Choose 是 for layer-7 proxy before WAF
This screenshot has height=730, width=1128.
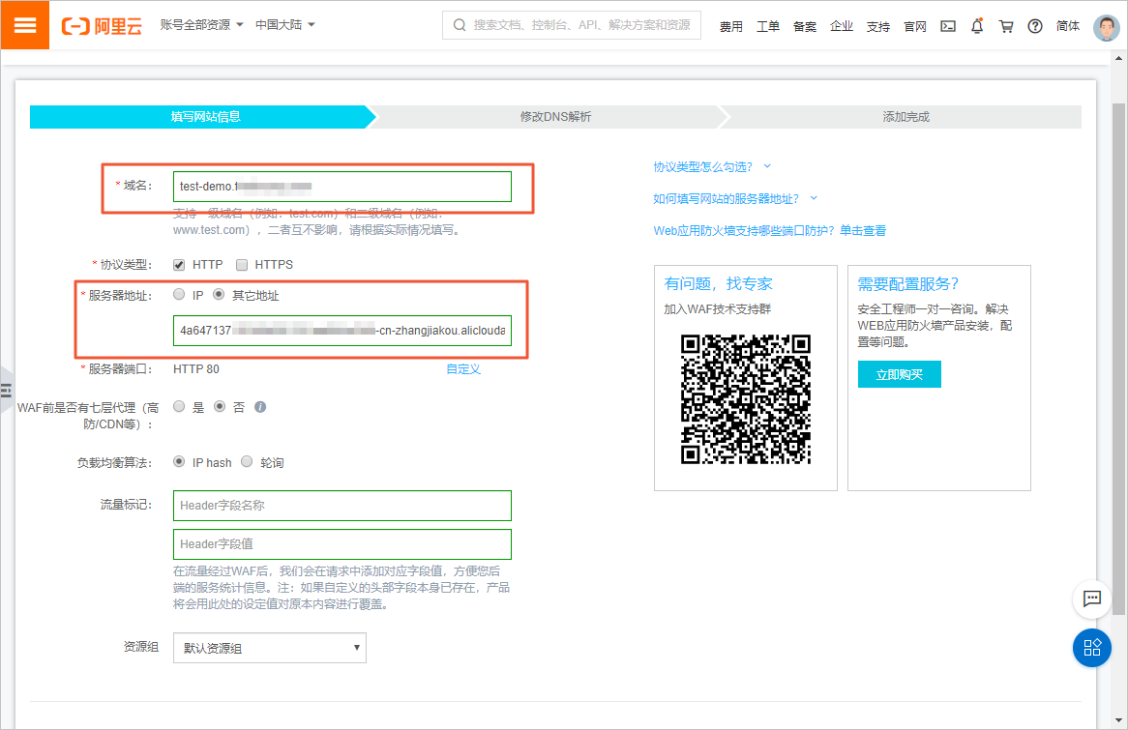(x=179, y=406)
